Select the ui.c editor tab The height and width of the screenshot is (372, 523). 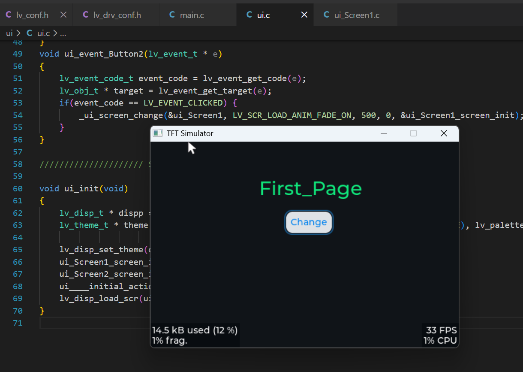coord(275,15)
